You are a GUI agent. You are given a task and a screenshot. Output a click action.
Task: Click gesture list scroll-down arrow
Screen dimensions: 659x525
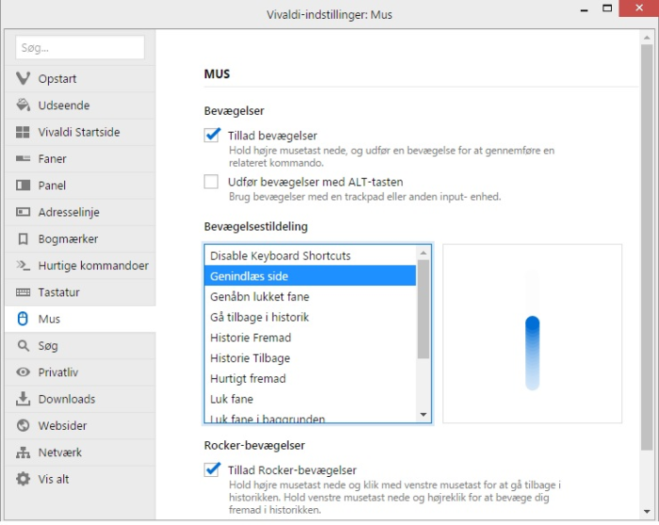tap(424, 415)
